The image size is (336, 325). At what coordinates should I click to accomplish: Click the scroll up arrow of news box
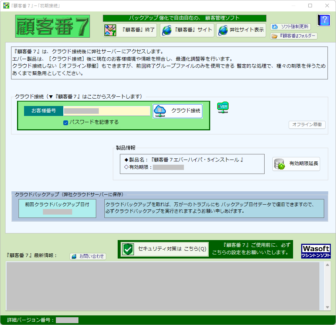(327, 265)
